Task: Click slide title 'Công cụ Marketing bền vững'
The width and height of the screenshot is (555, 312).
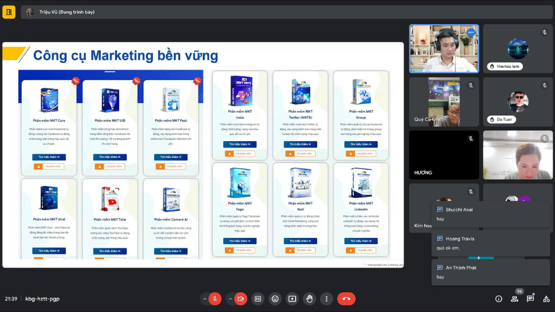Action: (126, 55)
